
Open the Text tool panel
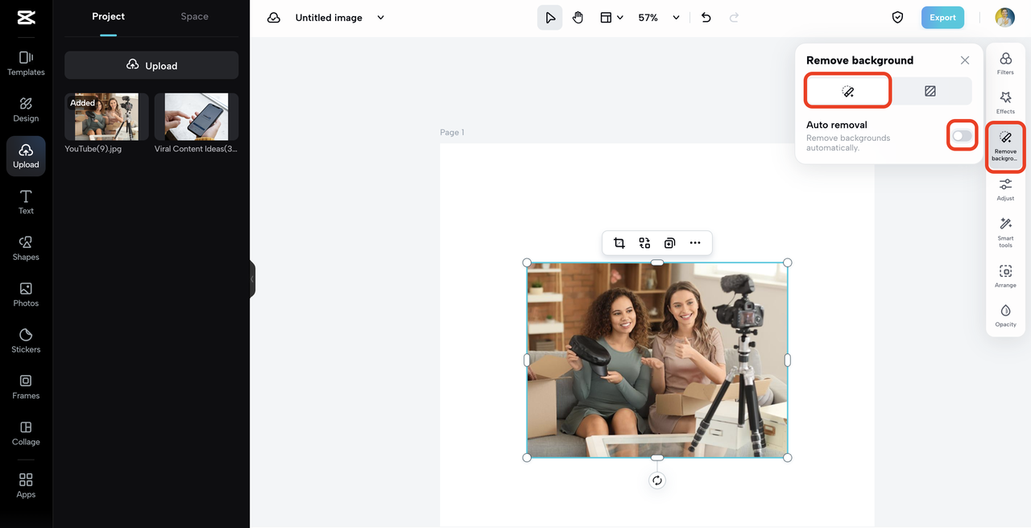[26, 202]
